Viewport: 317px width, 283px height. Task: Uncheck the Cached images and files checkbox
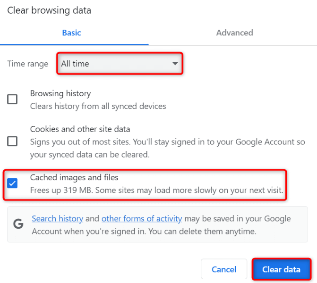12,183
